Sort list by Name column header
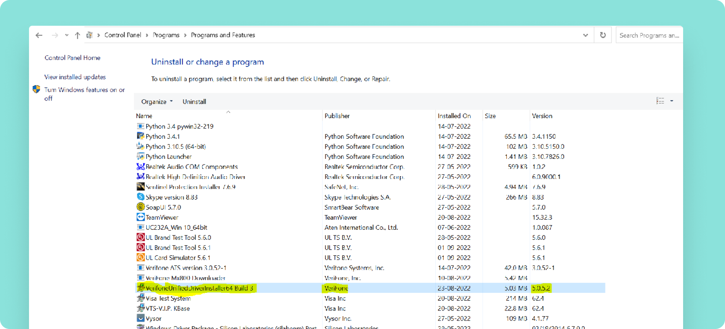Screen dimensions: 725x329 point(144,116)
